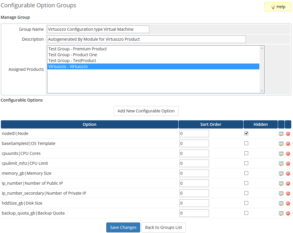Edit the cpulimit_mhz|CPU Limit option
Screen dimensions: 293x233
click(281, 164)
